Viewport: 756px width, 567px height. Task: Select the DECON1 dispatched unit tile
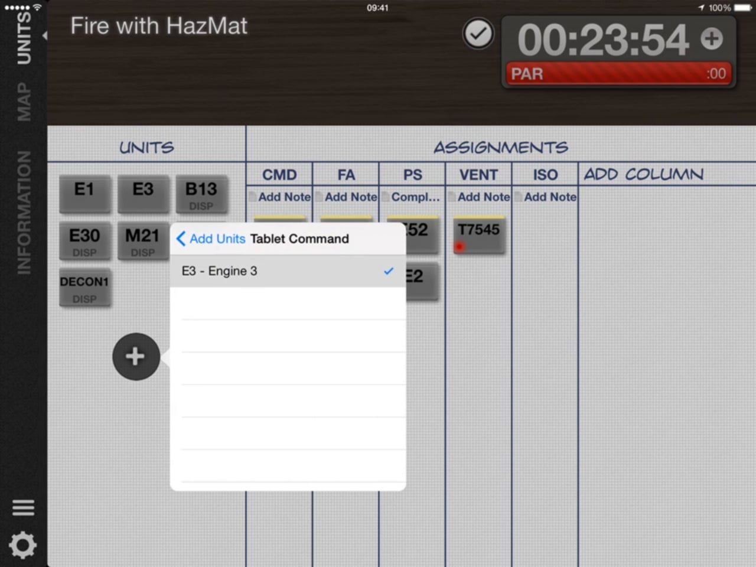[x=84, y=288]
